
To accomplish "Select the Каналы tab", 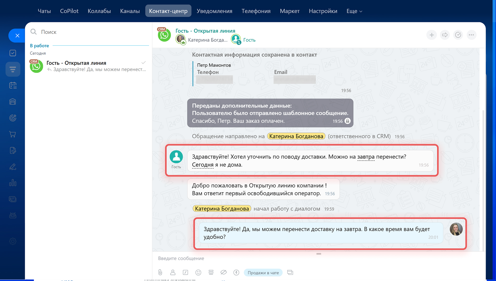I will tap(130, 11).
